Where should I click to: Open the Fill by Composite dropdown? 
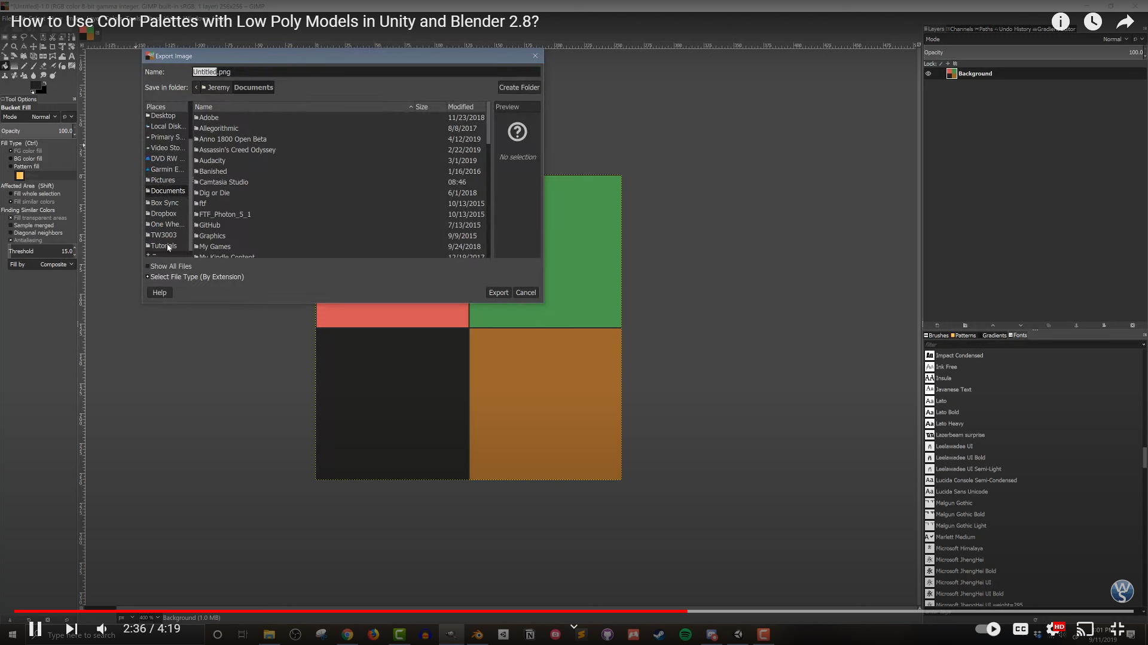[56, 265]
